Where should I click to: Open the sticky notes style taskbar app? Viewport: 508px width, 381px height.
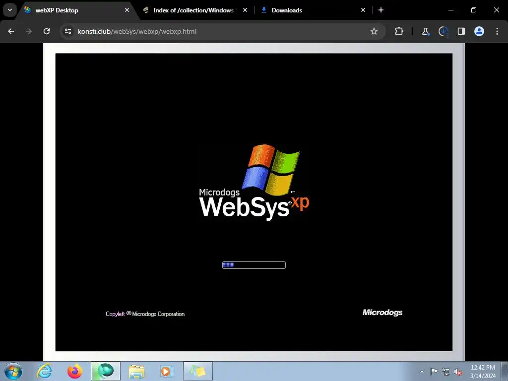198,371
